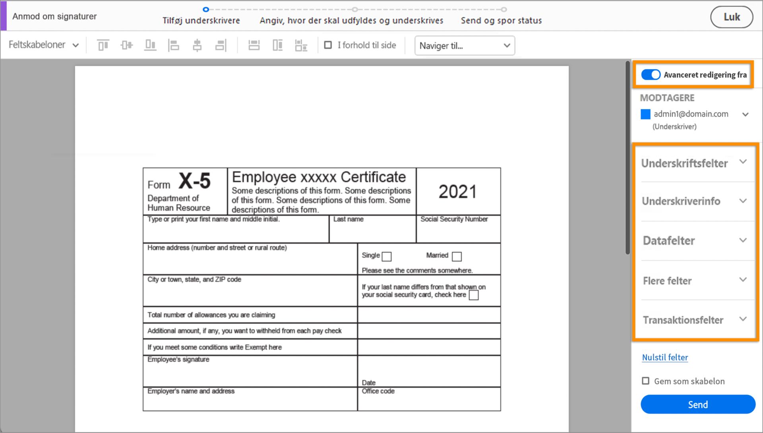This screenshot has height=433, width=763.
Task: Check the 'I forhold til side' checkbox
Action: 328,45
